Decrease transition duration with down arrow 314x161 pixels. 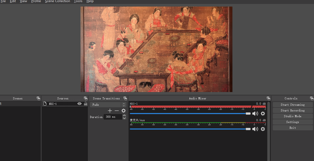(x=124, y=118)
